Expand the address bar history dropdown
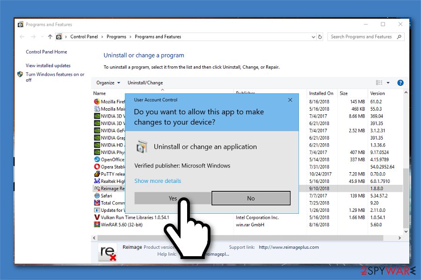 click(x=313, y=37)
